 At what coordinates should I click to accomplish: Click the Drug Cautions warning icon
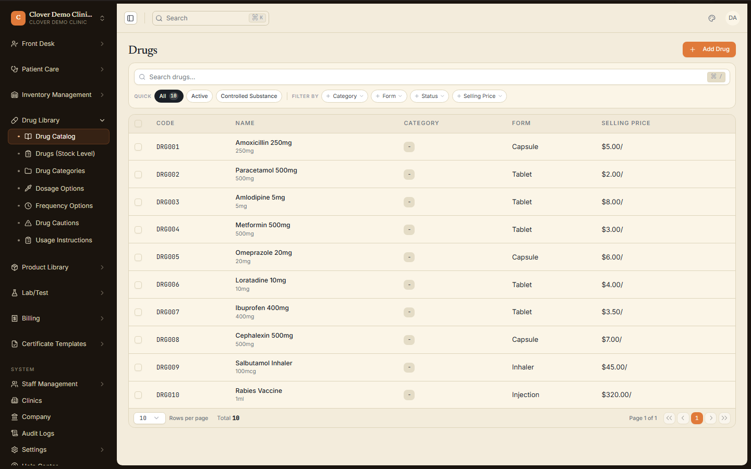pos(28,223)
